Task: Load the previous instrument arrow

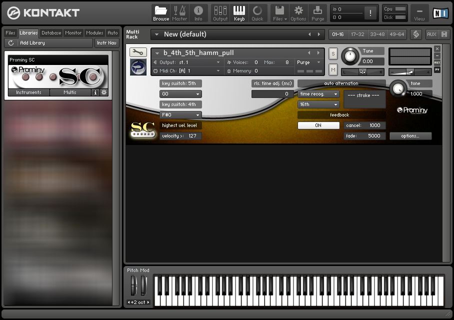Action: click(309, 53)
